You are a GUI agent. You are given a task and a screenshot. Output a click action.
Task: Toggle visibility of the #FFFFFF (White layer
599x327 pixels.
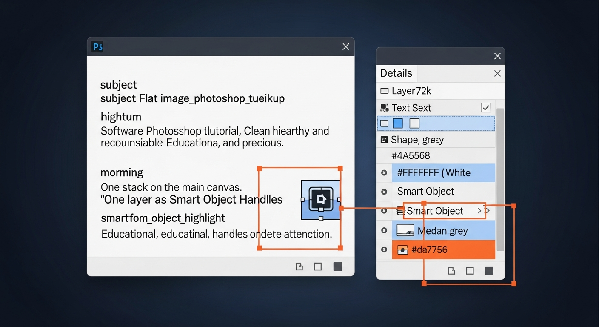pos(384,173)
